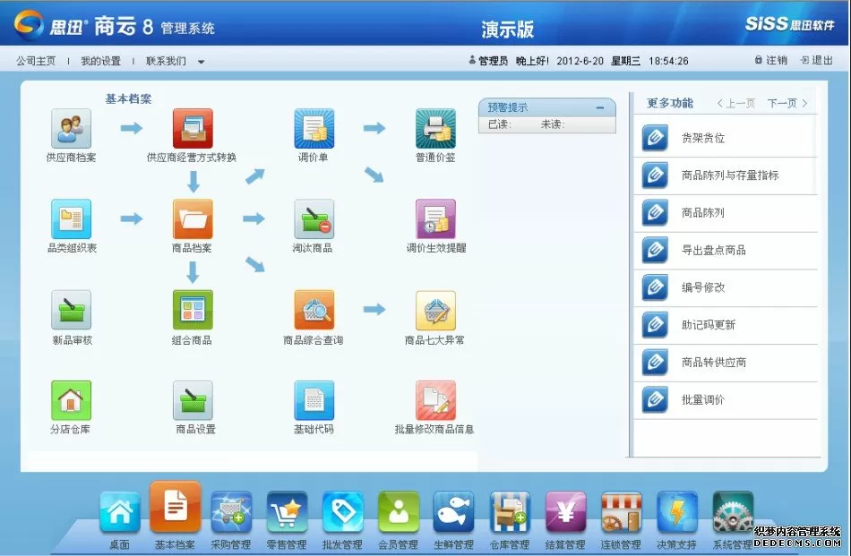Open the 普通价签 price tag printer icon

[435, 129]
